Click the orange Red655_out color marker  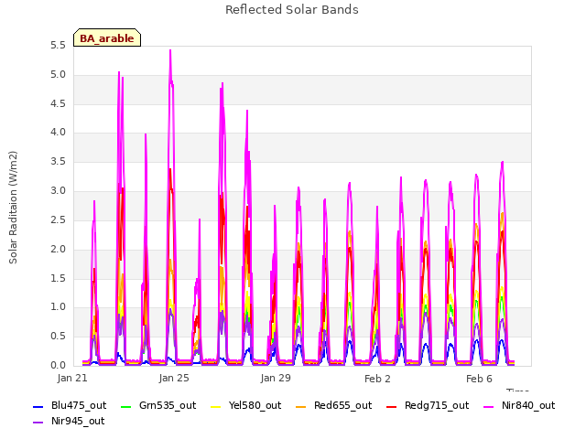coord(301,406)
